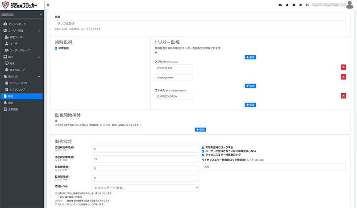Click the dashboard gauge icon in the sidebar
The height and width of the screenshot is (208, 357).
pos(5,24)
